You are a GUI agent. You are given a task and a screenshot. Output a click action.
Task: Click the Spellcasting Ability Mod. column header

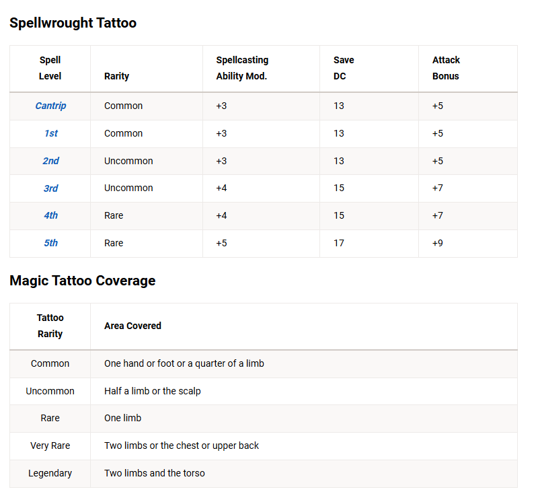242,68
